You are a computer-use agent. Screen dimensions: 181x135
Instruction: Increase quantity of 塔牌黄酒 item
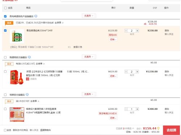(137, 109)
